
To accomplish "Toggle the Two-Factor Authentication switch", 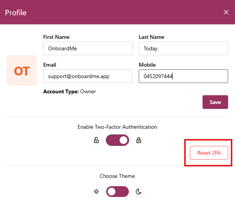I will coord(117,141).
